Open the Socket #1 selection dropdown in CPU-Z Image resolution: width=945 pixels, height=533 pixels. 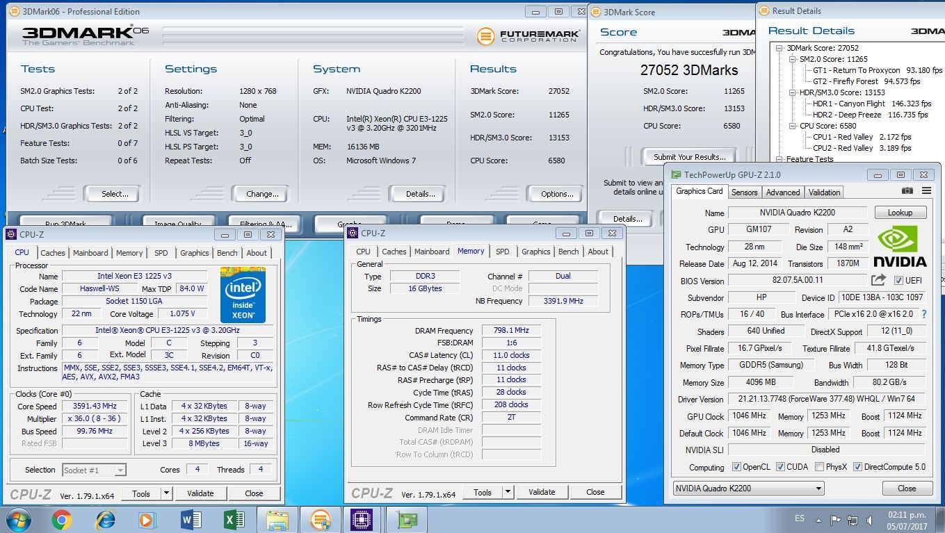click(x=94, y=470)
